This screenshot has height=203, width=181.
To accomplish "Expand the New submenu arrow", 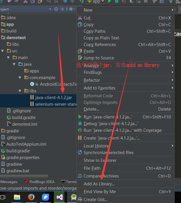I will (x=172, y=10).
